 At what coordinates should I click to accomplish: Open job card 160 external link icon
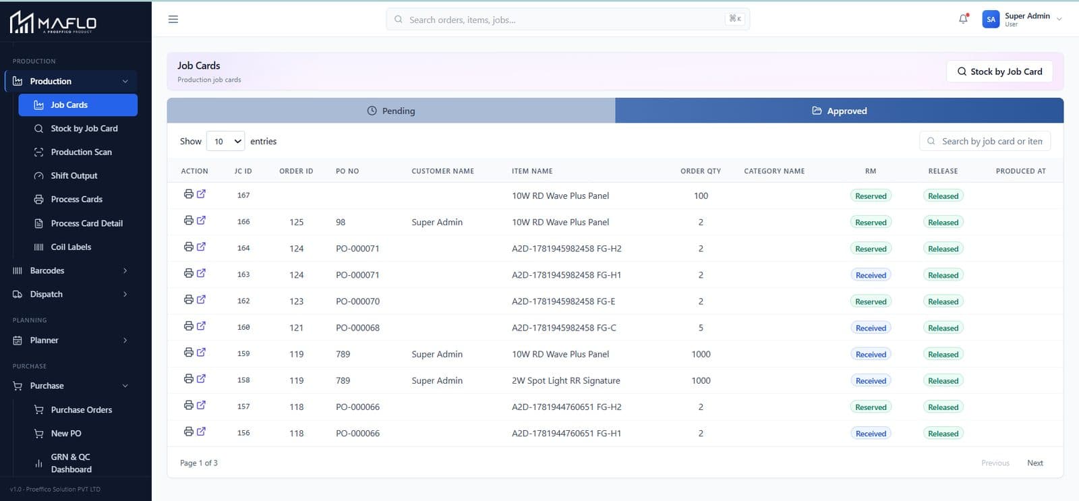[201, 326]
